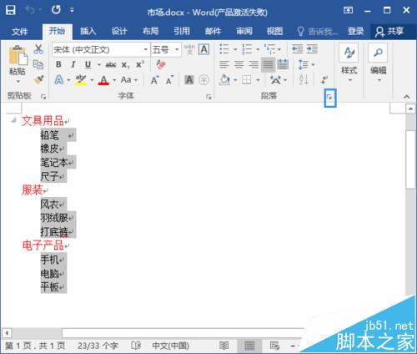
Task: Set Center paragraph alignment
Action: tap(239, 65)
